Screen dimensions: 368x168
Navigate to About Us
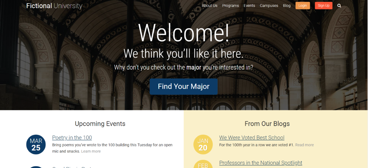209,6
